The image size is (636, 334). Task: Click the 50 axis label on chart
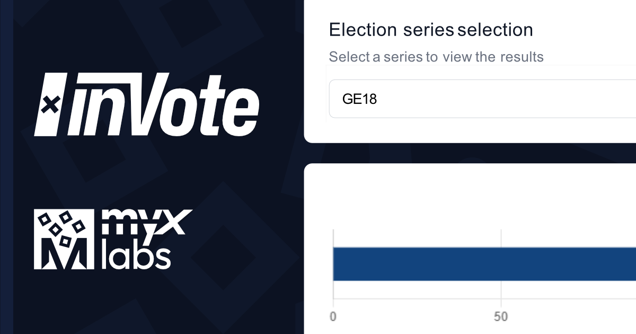501,317
